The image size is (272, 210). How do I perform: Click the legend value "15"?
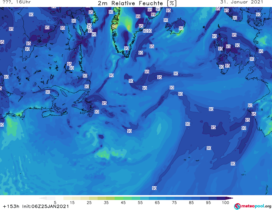(72, 203)
